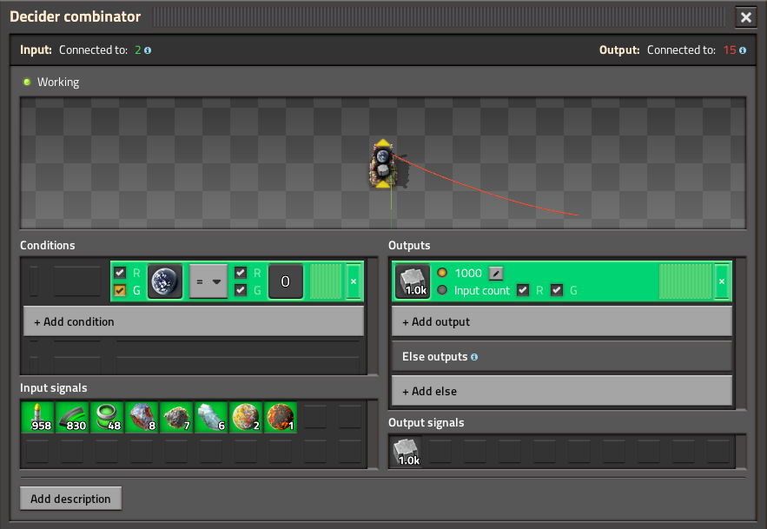Click the stone output signal icon

[413, 281]
